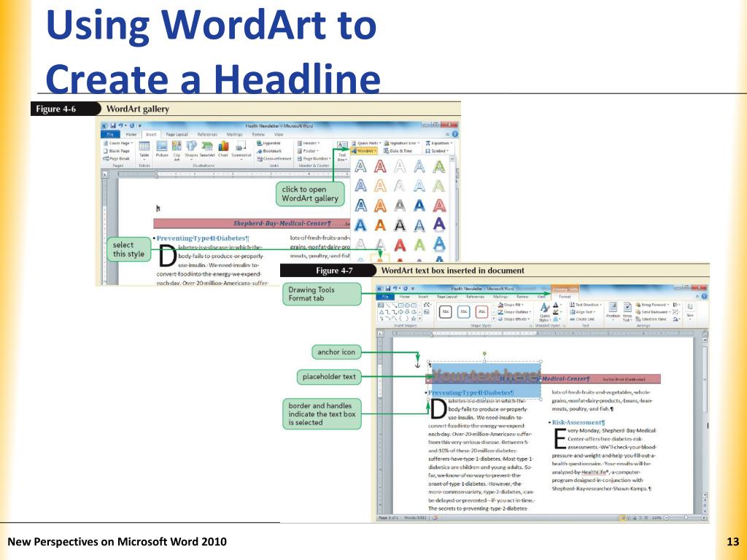Click the Shapes icon in the Insert ribbon

(192, 149)
